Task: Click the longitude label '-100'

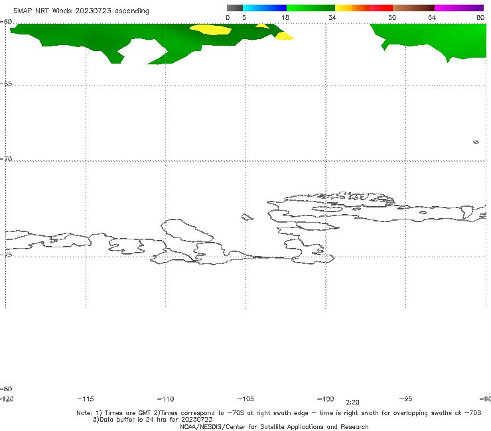Action: coord(326,399)
